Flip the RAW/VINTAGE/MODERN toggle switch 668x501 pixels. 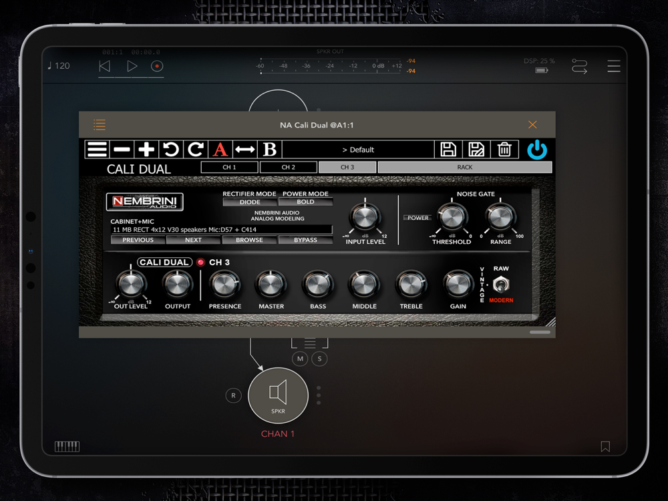pos(500,285)
